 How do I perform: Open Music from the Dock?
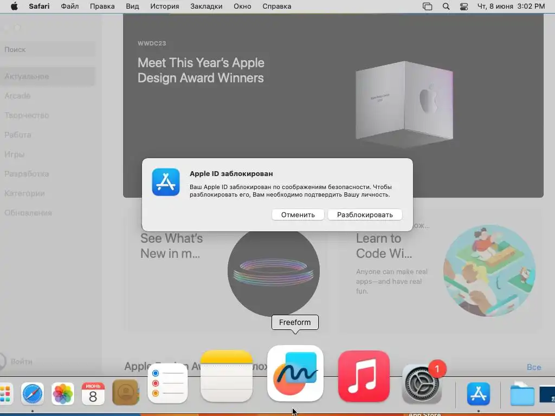(x=364, y=376)
